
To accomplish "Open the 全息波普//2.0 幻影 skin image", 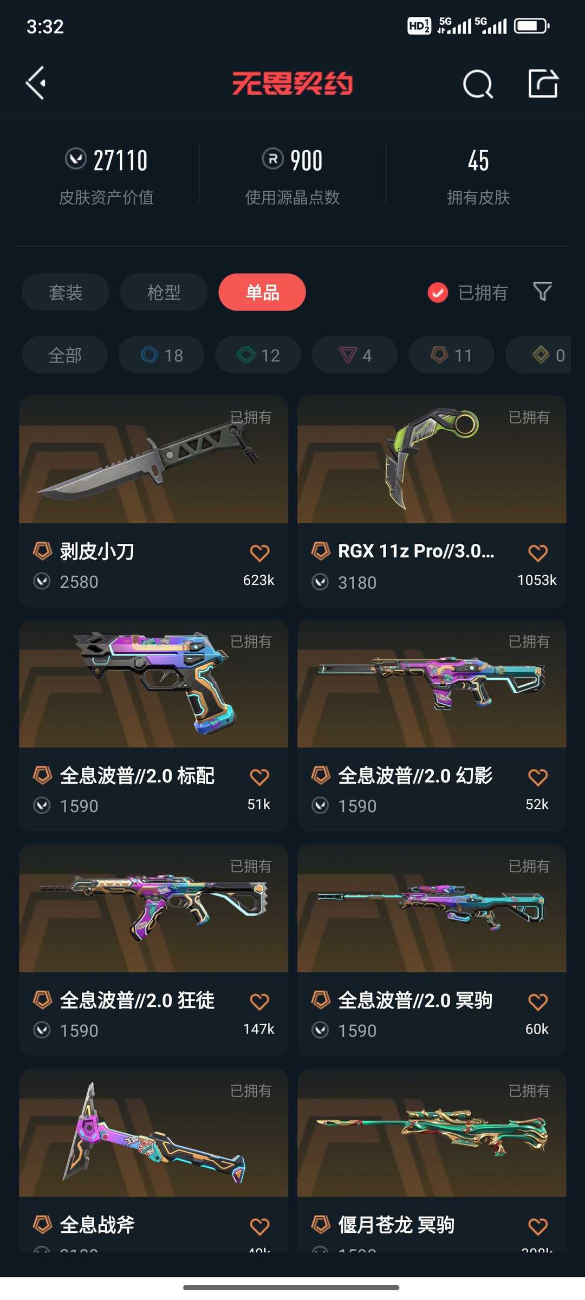I will [432, 684].
